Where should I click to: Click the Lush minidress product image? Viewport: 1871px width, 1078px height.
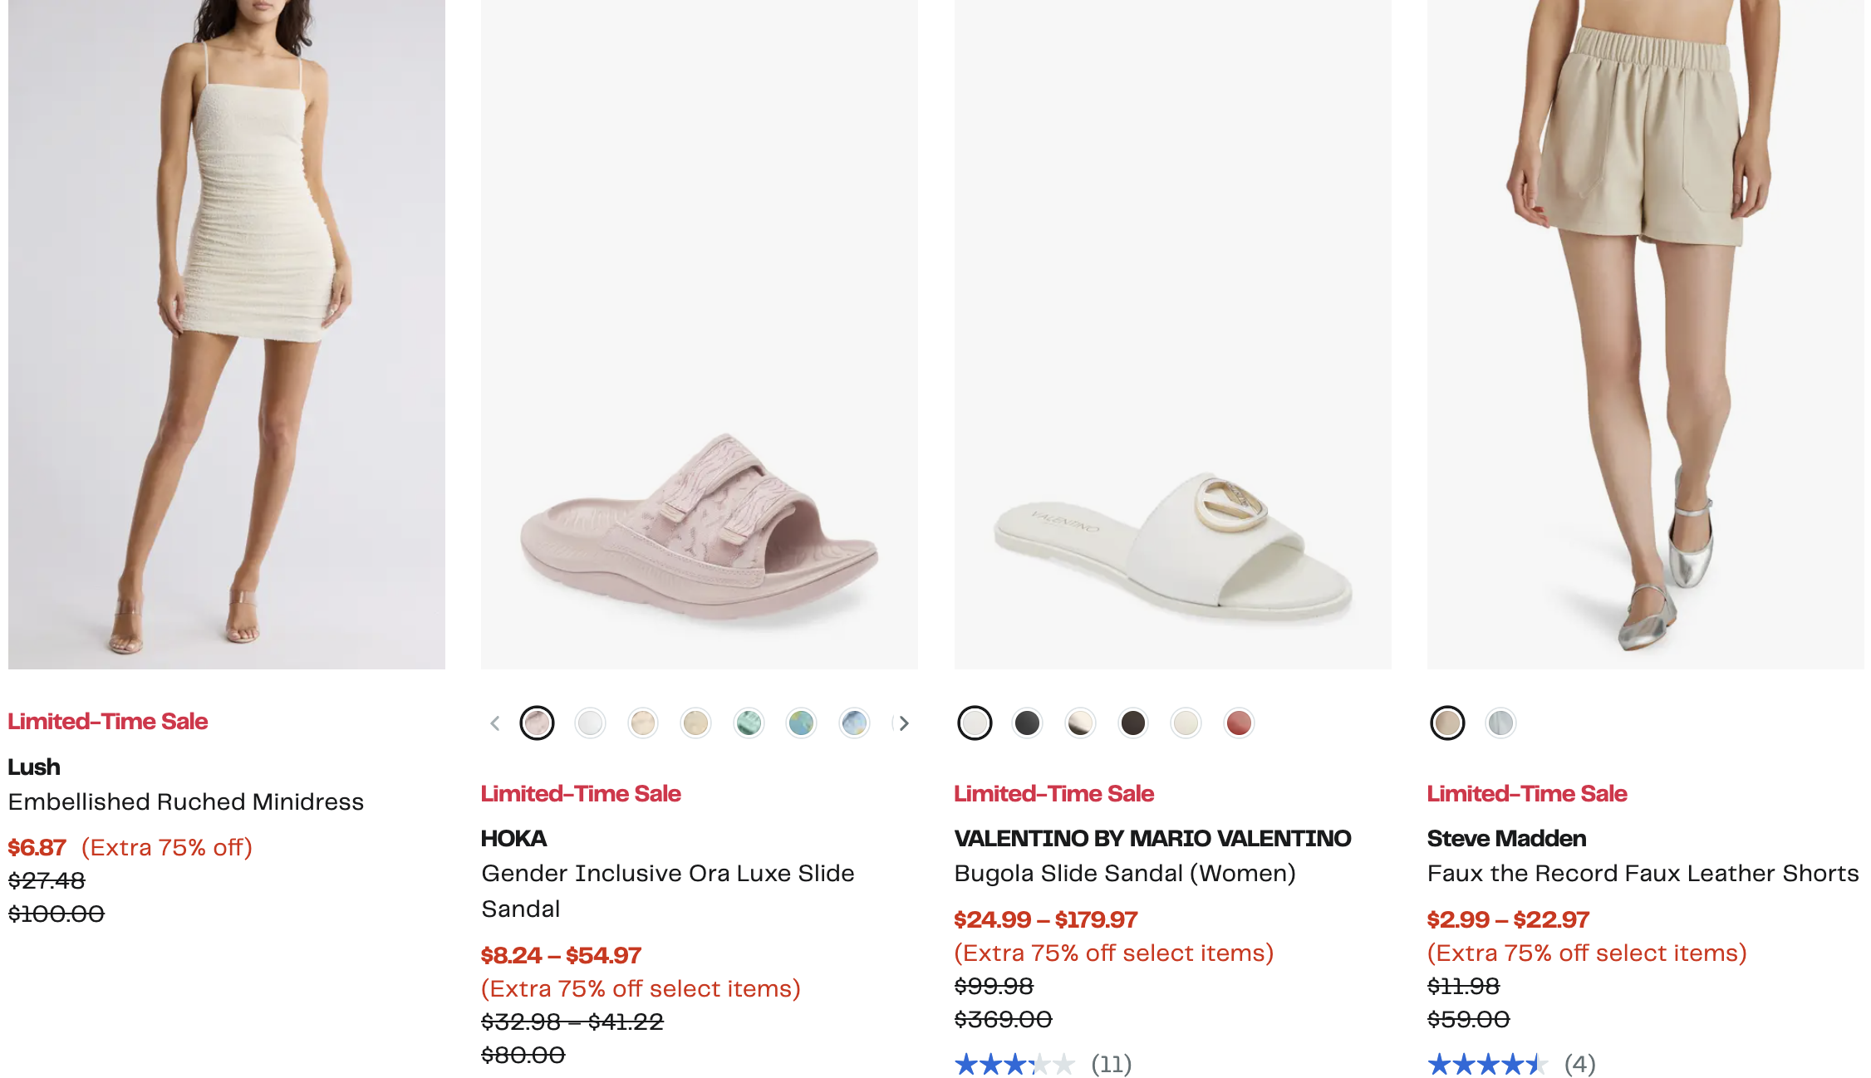(x=227, y=332)
